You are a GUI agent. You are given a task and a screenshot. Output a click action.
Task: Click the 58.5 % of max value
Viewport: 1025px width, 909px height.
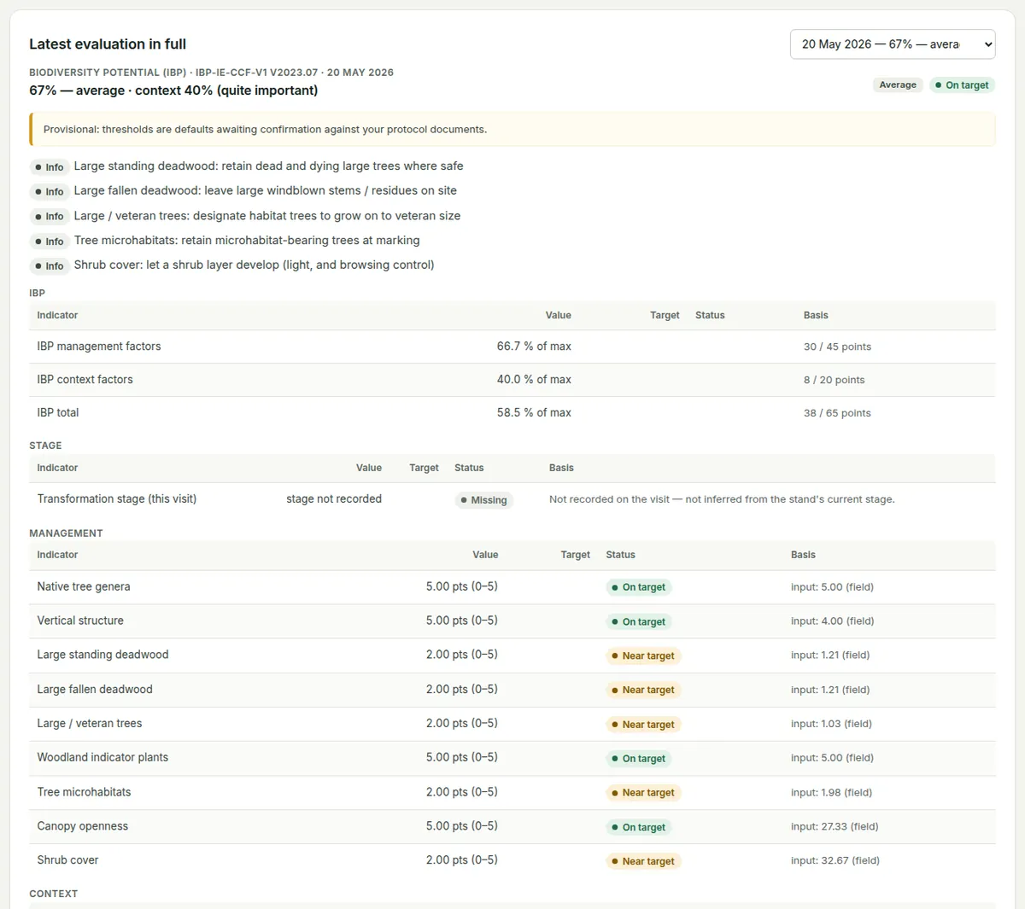(534, 413)
